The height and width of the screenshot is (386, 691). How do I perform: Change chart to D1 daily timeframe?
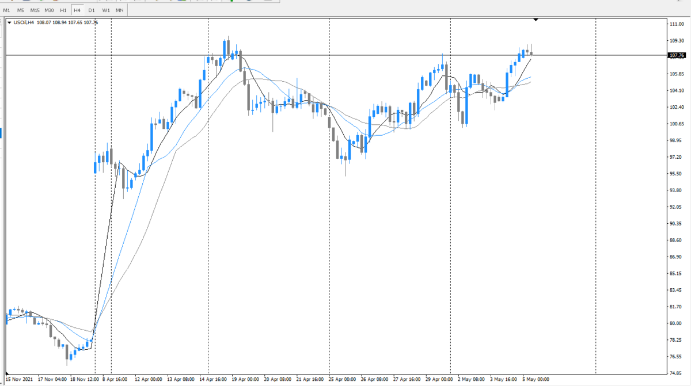pyautogui.click(x=92, y=10)
